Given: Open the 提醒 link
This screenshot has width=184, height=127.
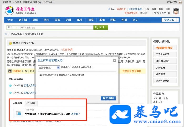Looking at the screenshot, I should (x=161, y=9).
